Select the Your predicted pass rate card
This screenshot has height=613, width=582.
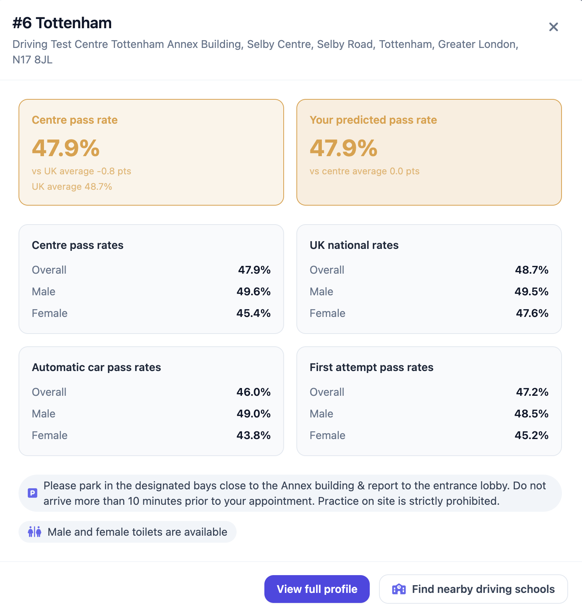pyautogui.click(x=428, y=152)
